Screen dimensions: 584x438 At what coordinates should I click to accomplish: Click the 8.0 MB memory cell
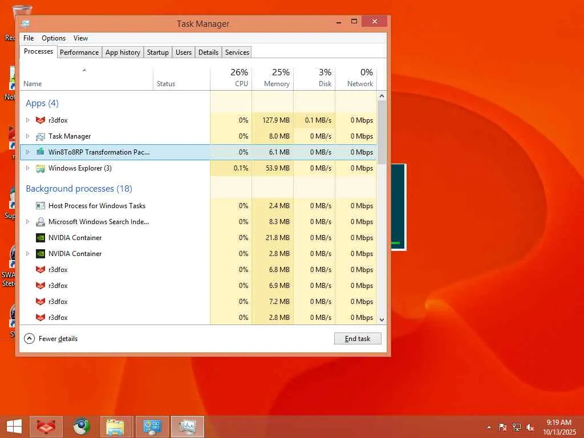click(x=273, y=136)
